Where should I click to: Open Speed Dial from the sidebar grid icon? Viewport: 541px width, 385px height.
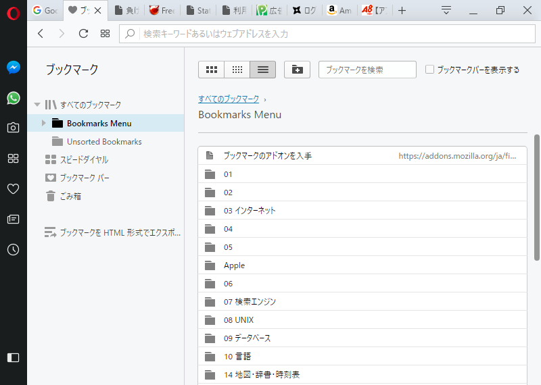pyautogui.click(x=13, y=158)
